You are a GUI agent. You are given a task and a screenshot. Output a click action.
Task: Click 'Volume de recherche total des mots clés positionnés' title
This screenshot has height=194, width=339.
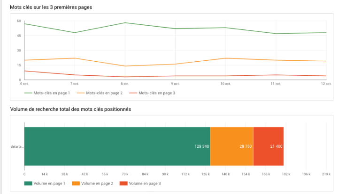pos(70,109)
